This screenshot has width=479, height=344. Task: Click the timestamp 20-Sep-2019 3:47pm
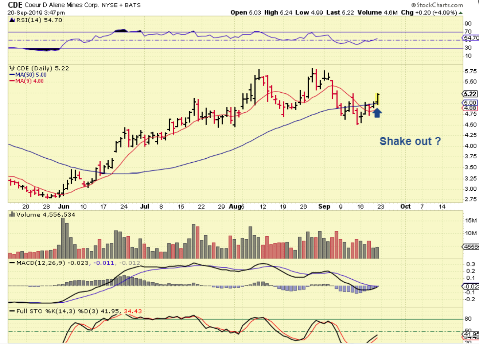[36, 13]
